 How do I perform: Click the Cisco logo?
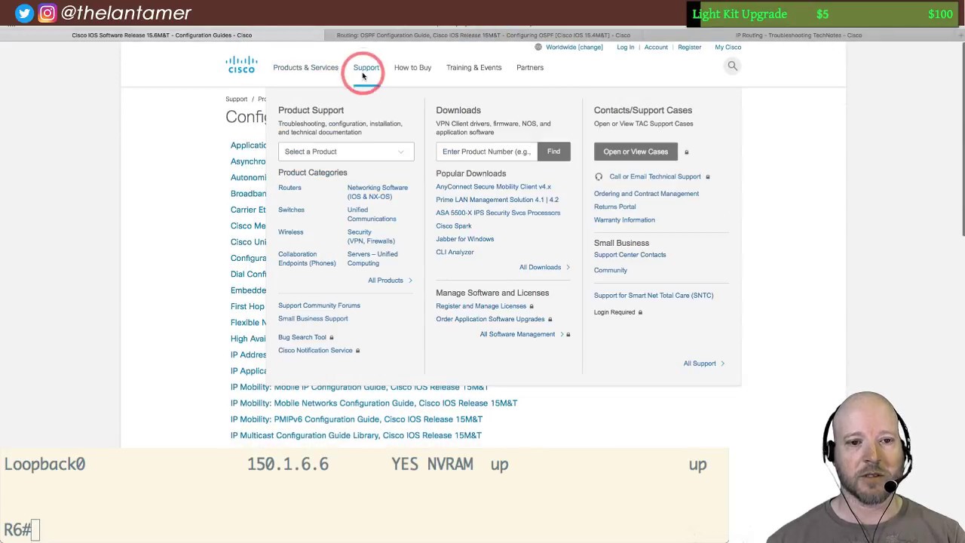(241, 65)
